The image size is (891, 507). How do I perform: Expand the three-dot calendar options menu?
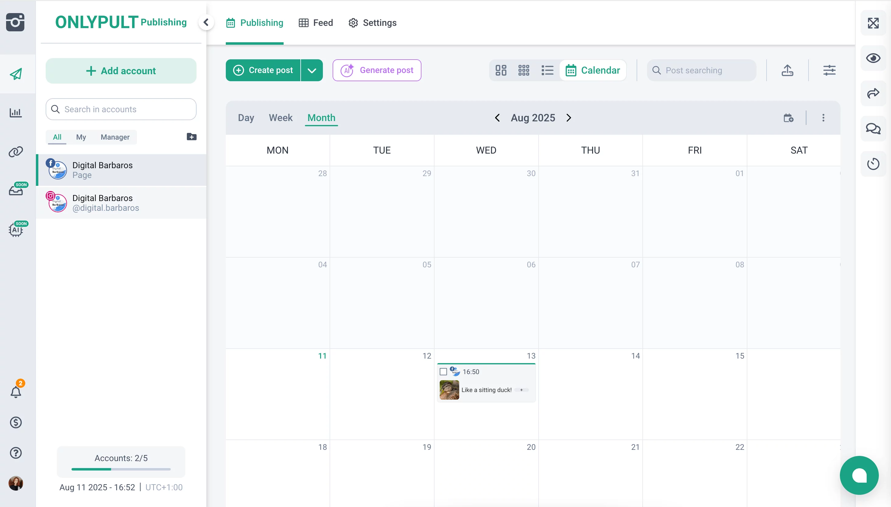[x=823, y=118]
